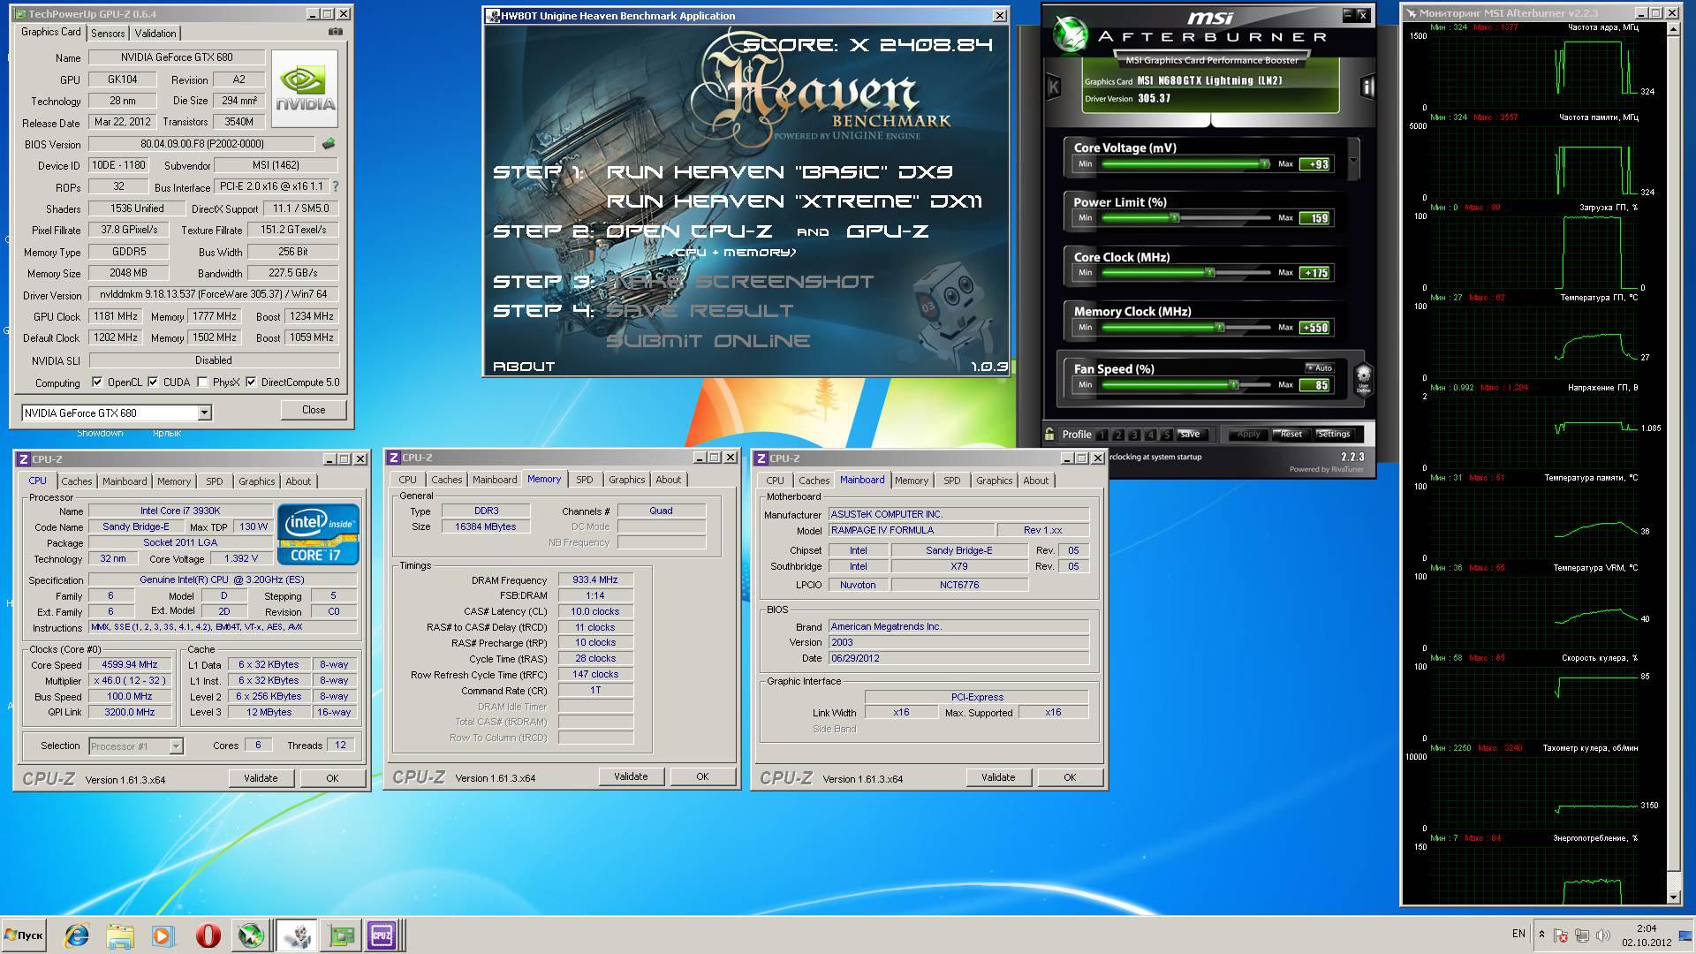The image size is (1696, 954).
Task: Click the GPU-Z taskbar button
Action: [340, 935]
